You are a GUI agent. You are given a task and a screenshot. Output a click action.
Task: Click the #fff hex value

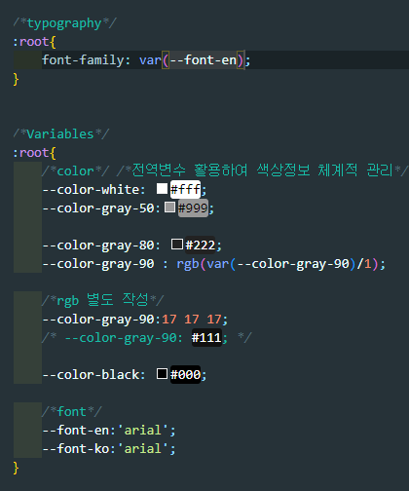click(x=185, y=189)
